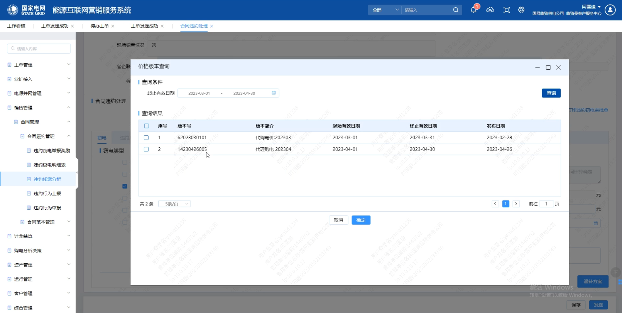The image size is (622, 313).
Task: Click the page jump number input field
Action: (546, 204)
